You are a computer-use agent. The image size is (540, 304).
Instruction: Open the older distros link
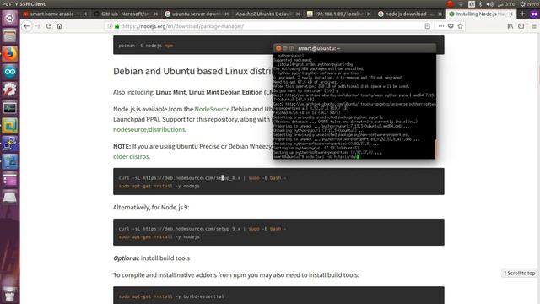[131, 156]
